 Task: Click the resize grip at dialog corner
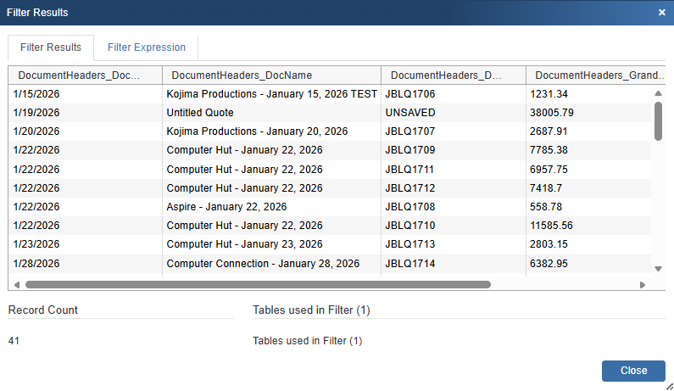point(668,385)
